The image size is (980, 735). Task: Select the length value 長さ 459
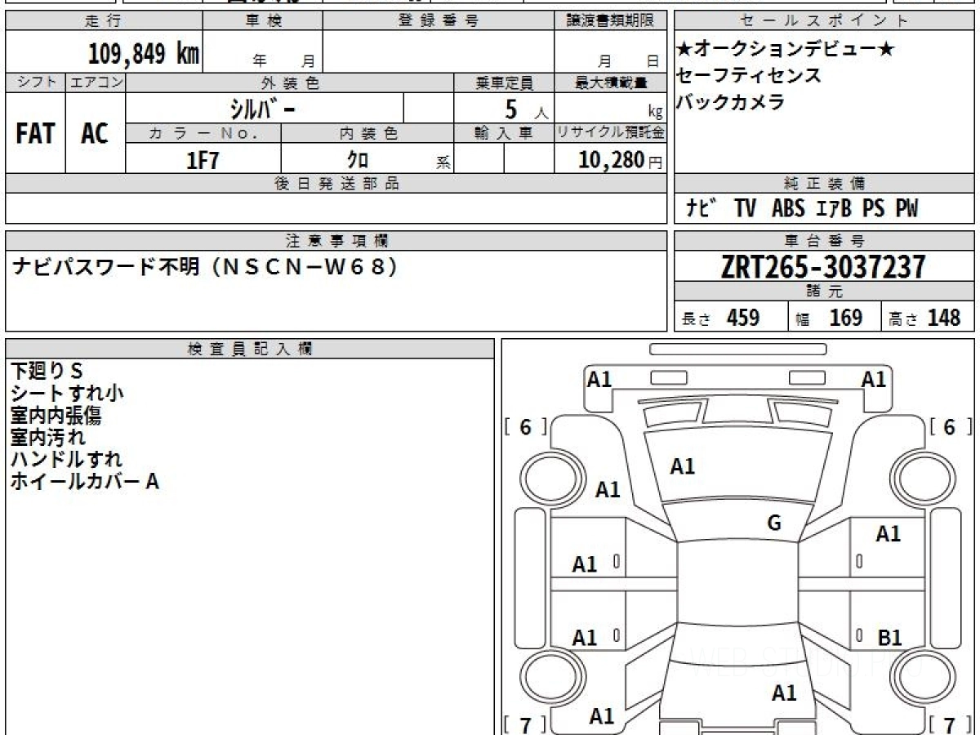click(721, 318)
